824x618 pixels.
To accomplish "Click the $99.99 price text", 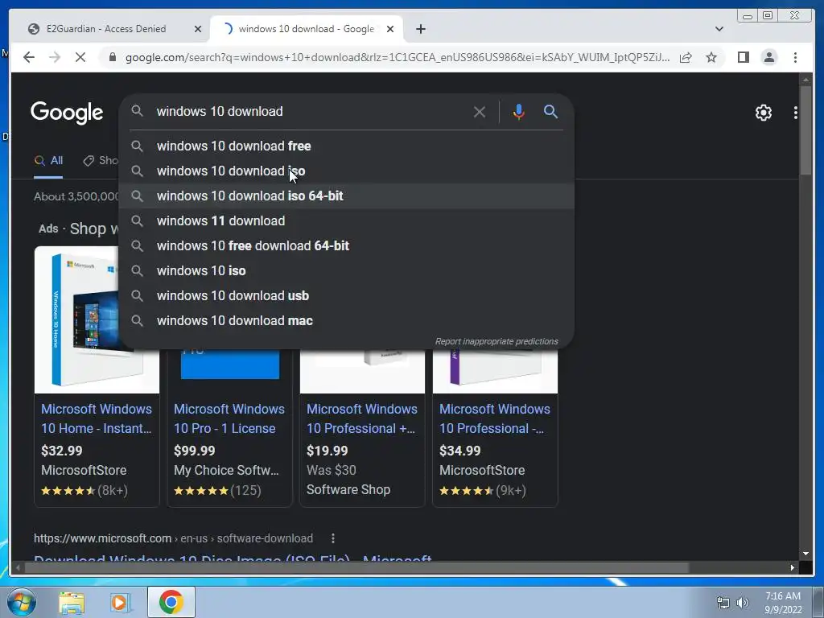I will 195,451.
